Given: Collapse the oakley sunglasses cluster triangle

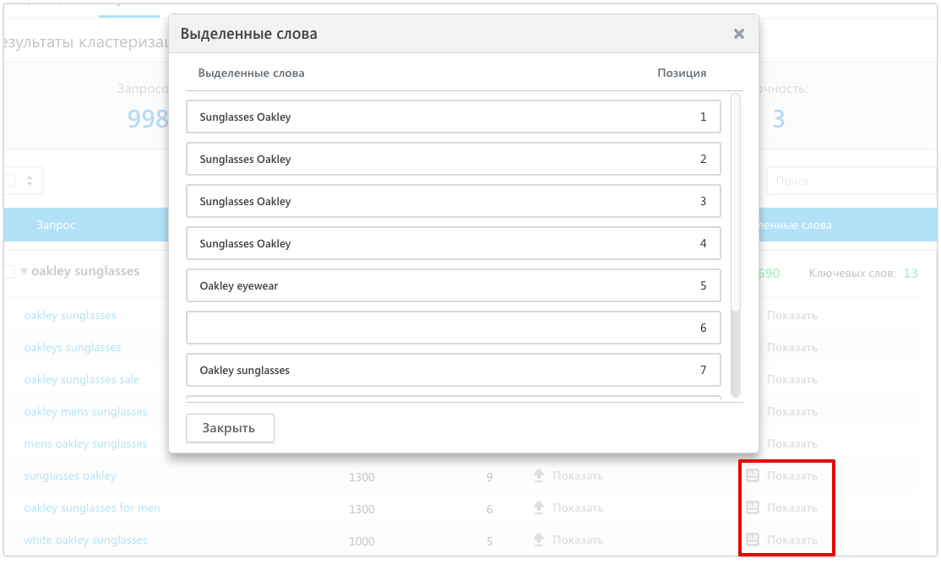Looking at the screenshot, I should tap(24, 272).
